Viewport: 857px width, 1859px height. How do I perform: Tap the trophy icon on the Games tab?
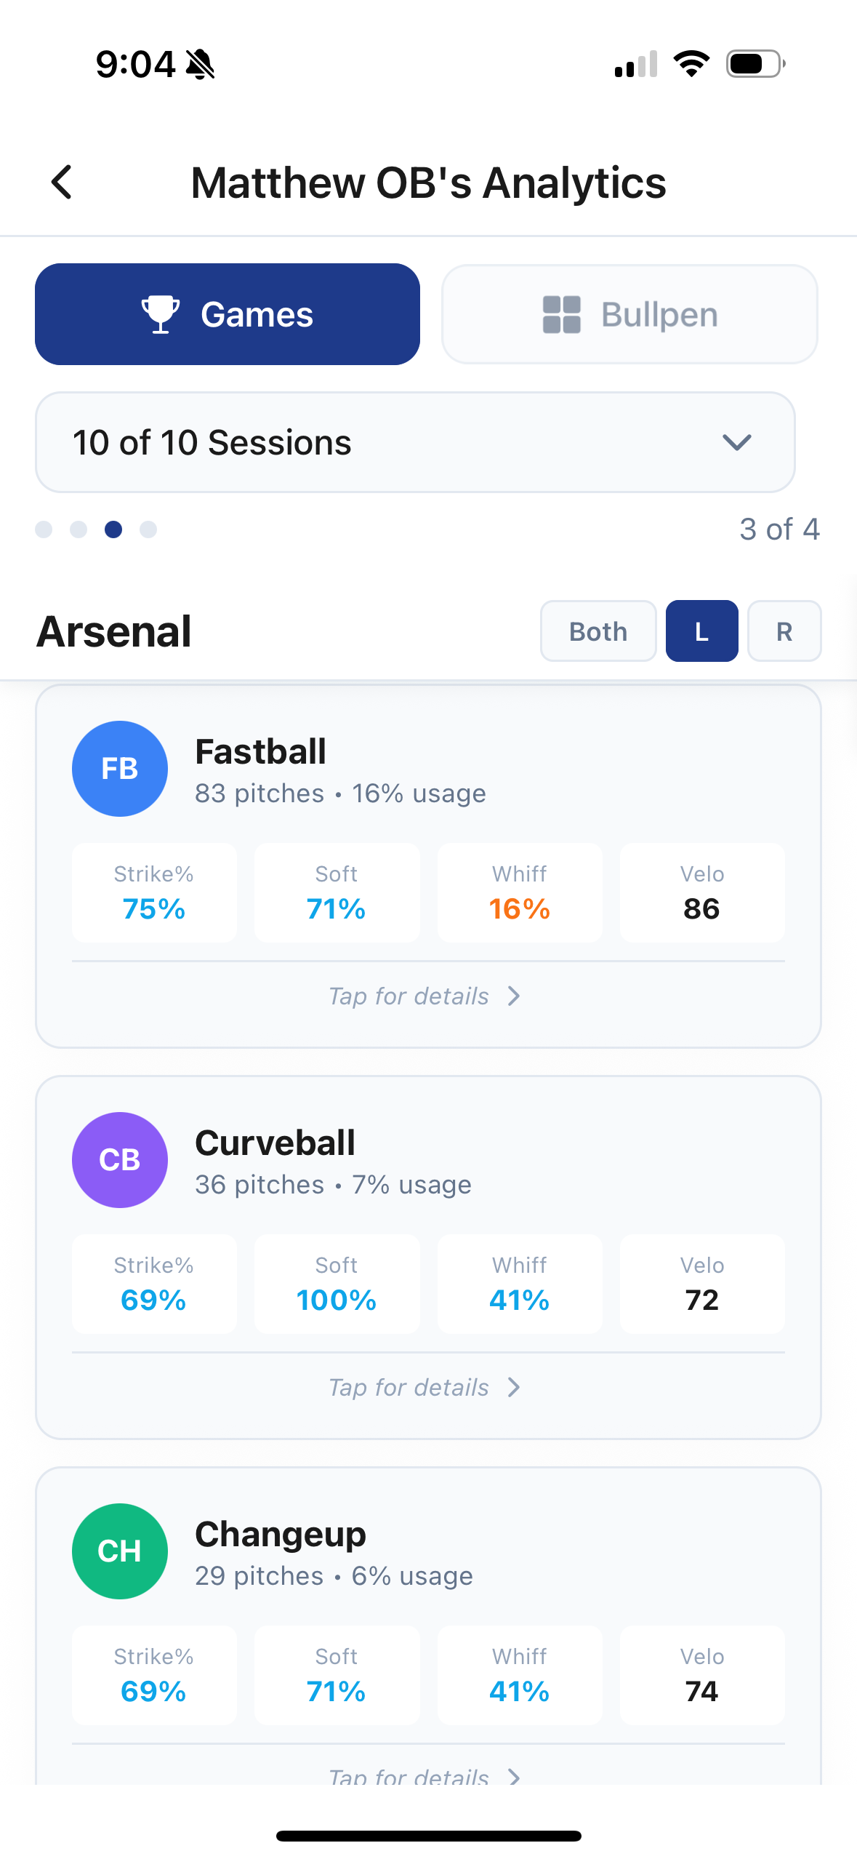pos(161,313)
